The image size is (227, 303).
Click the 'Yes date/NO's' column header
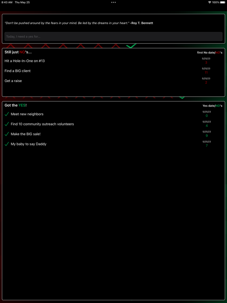(x=212, y=106)
